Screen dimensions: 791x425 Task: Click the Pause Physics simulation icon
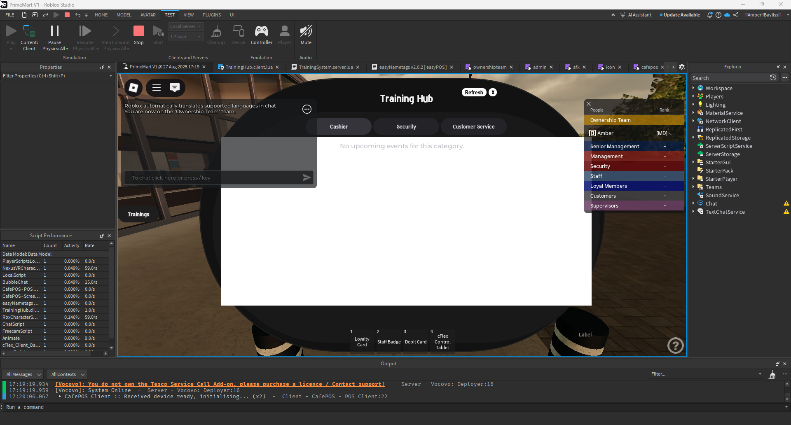(x=54, y=31)
